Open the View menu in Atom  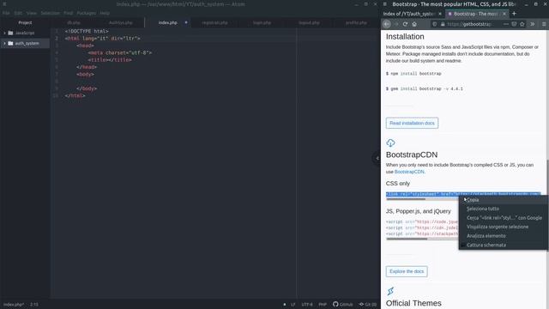tap(31, 13)
